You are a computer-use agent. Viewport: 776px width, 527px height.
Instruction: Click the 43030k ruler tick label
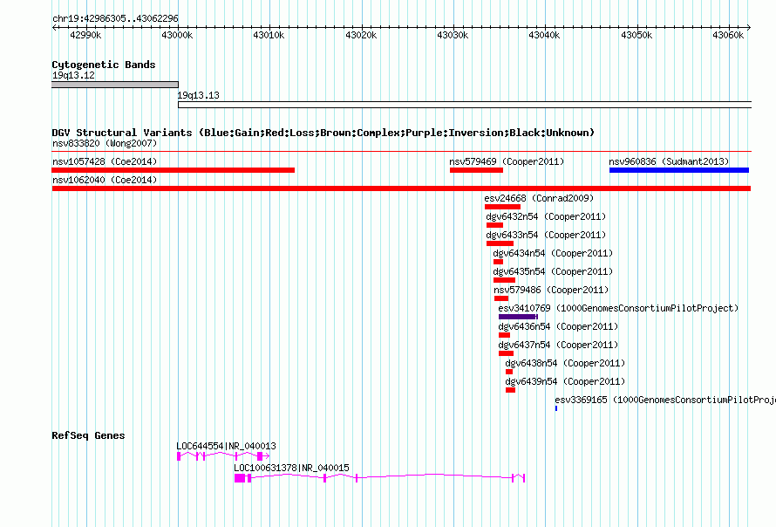[x=453, y=35]
